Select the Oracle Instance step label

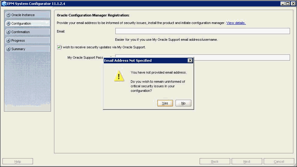pos(23,15)
